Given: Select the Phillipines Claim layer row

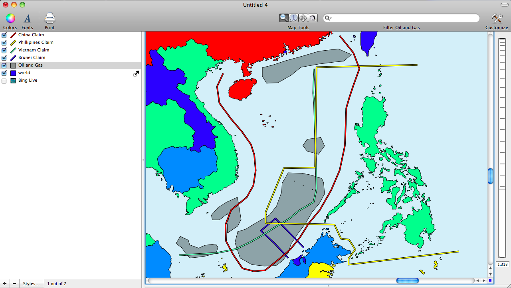Looking at the screenshot, I should pyautogui.click(x=36, y=43).
